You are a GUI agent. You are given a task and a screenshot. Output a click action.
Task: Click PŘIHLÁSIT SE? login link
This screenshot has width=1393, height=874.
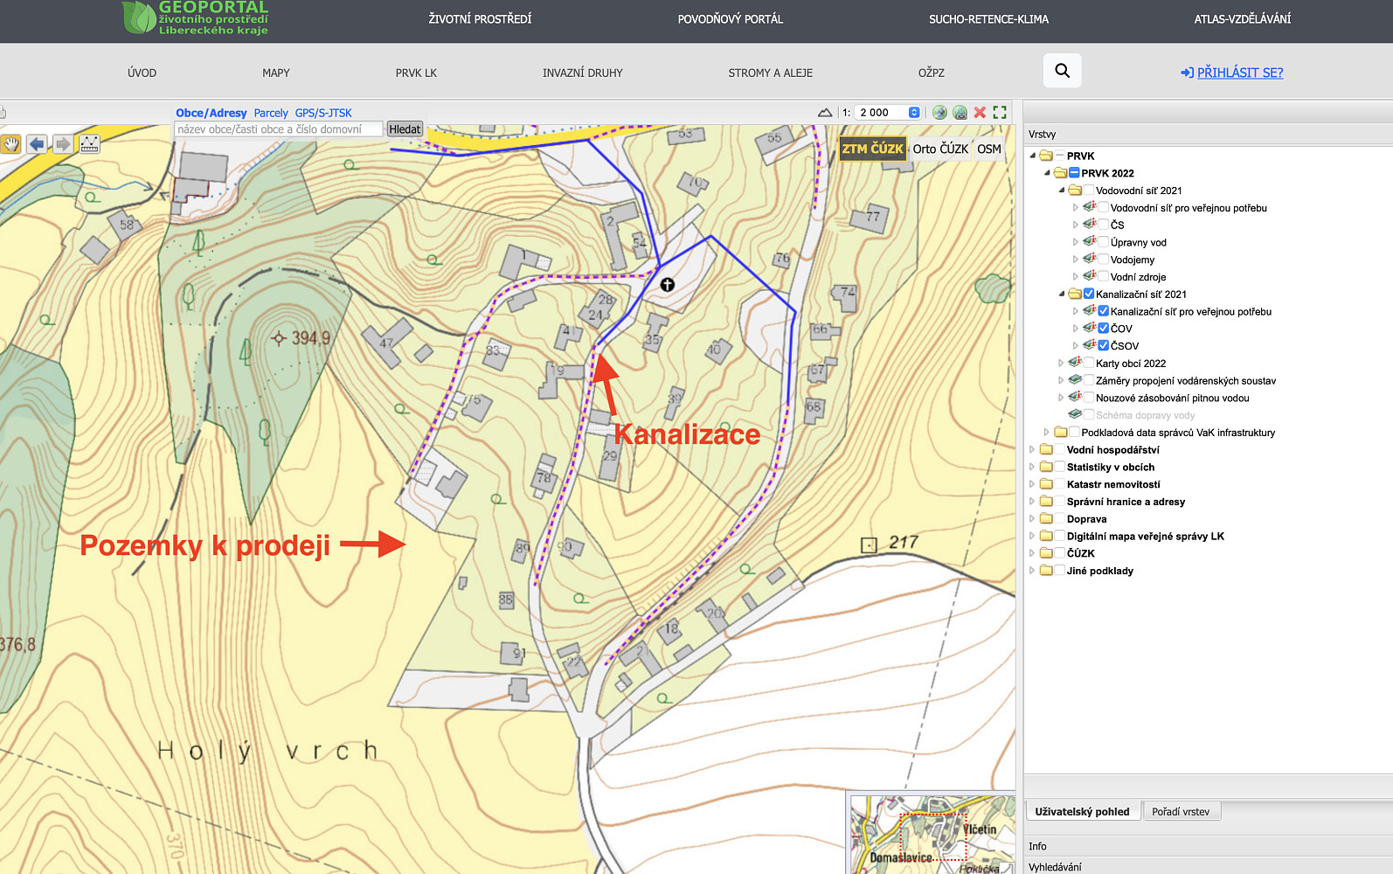1232,73
